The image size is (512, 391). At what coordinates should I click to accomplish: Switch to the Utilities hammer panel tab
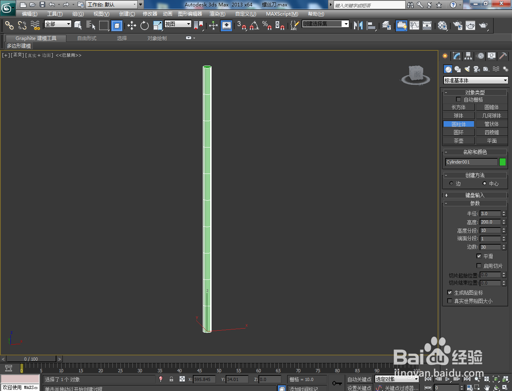click(x=503, y=56)
